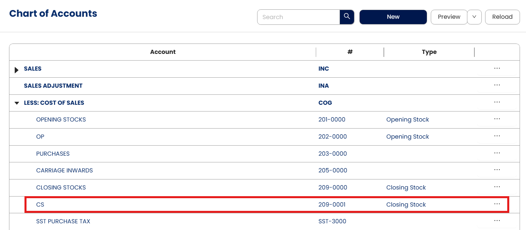This screenshot has width=526, height=230.
Task: Click the Account column header
Action: 163,52
